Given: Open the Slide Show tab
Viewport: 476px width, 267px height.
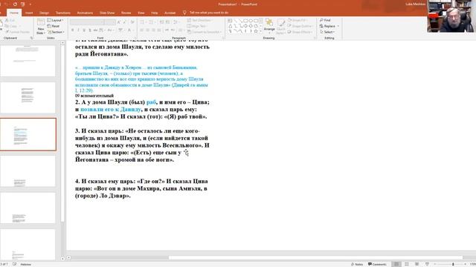Looking at the screenshot, I should pyautogui.click(x=107, y=13).
